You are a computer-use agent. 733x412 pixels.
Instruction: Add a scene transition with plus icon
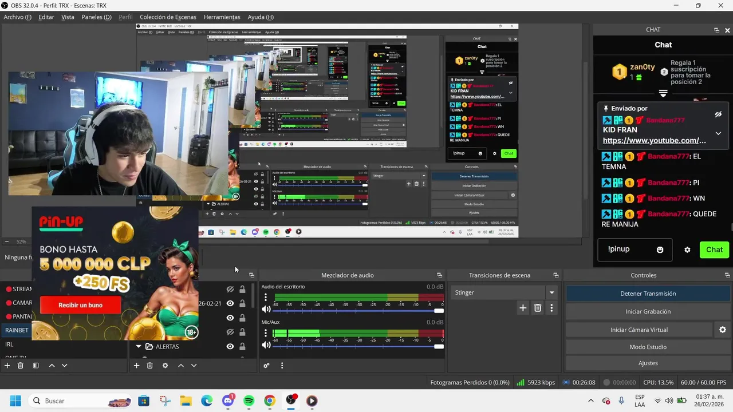(x=523, y=308)
